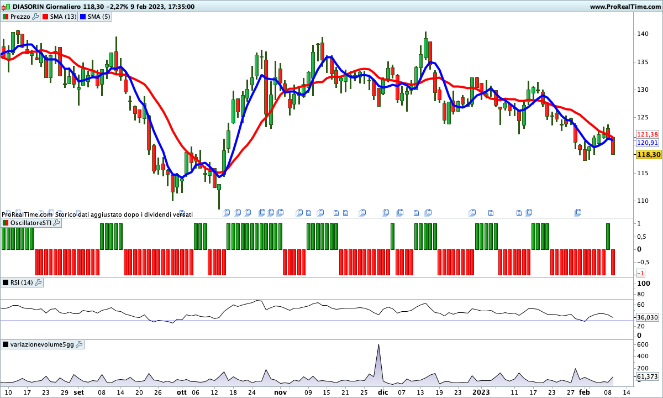Click the set month label on time axis
This screenshot has width=663, height=398.
click(79, 392)
